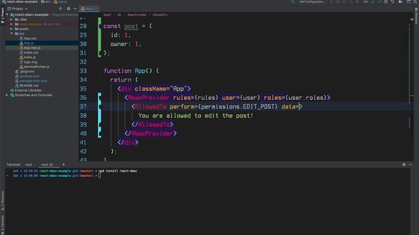
Task: Click react-abac-example in the navigation bar
Action: (20, 2)
